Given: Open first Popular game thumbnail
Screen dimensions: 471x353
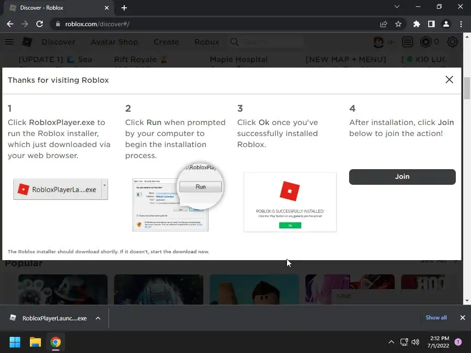Looking at the screenshot, I should click(63, 290).
